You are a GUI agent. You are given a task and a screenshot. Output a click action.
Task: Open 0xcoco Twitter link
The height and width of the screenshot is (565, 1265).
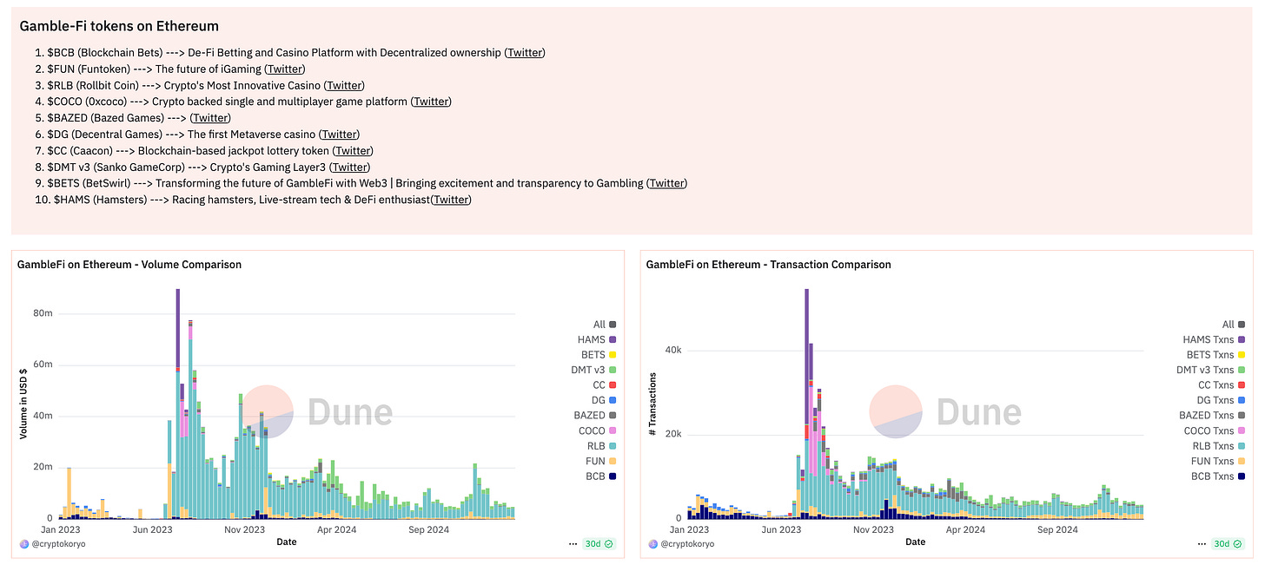point(431,102)
